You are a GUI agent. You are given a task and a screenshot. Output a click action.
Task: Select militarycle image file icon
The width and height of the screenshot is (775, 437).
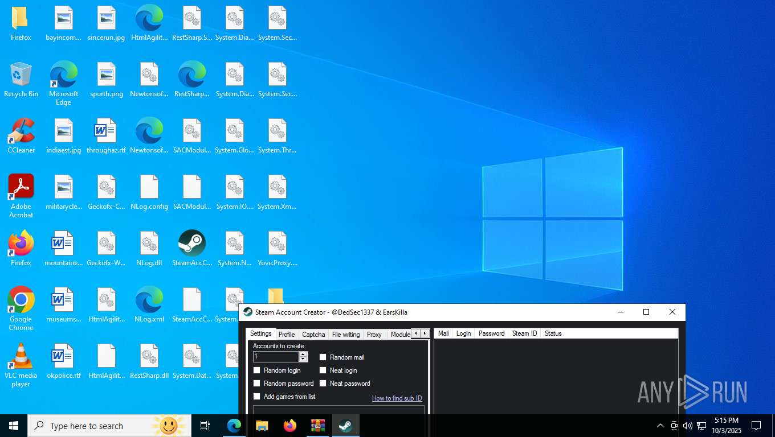pyautogui.click(x=63, y=193)
